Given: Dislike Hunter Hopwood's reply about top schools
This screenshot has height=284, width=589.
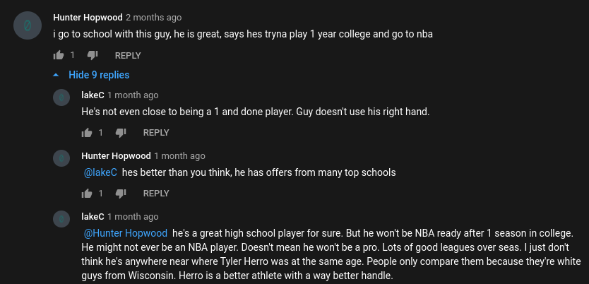Looking at the screenshot, I should click(x=121, y=193).
